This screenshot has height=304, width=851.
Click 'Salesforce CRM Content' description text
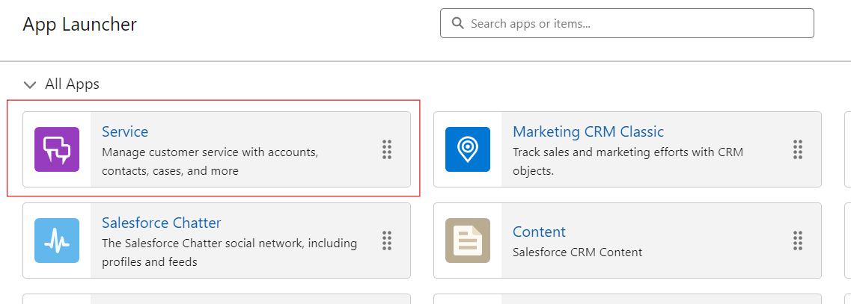[578, 252]
